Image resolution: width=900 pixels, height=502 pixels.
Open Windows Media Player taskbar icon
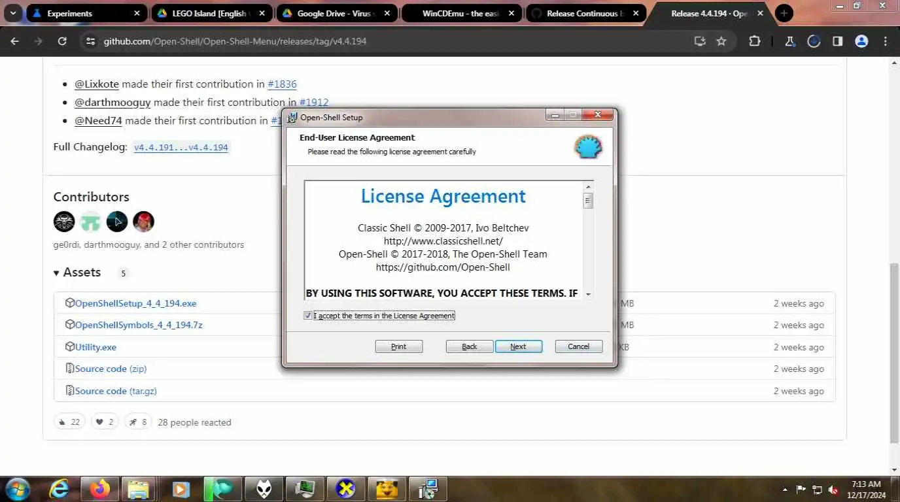point(181,489)
